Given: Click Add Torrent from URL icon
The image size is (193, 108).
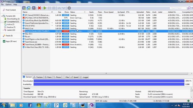Looking at the screenshot, I should 28,8.
